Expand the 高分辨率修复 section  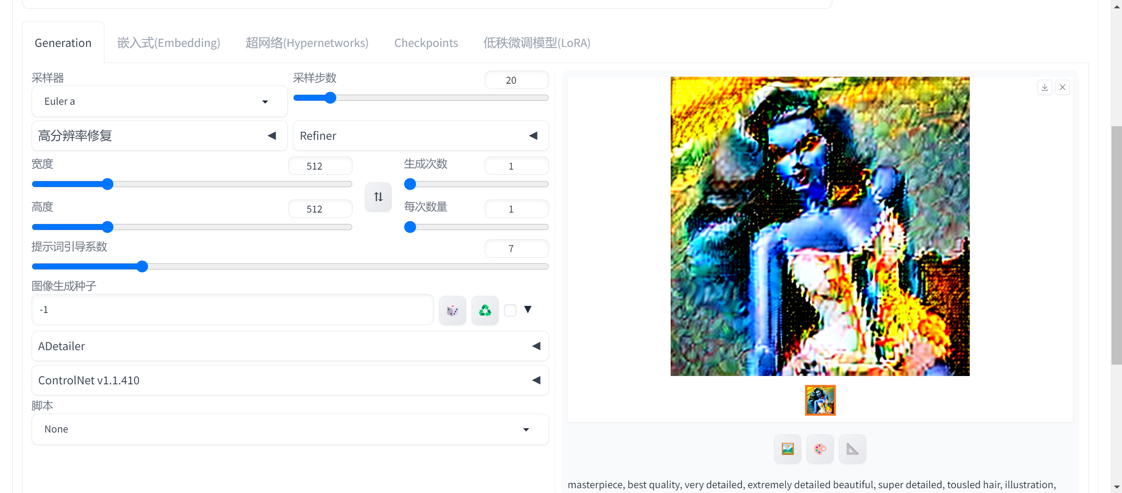click(x=159, y=136)
